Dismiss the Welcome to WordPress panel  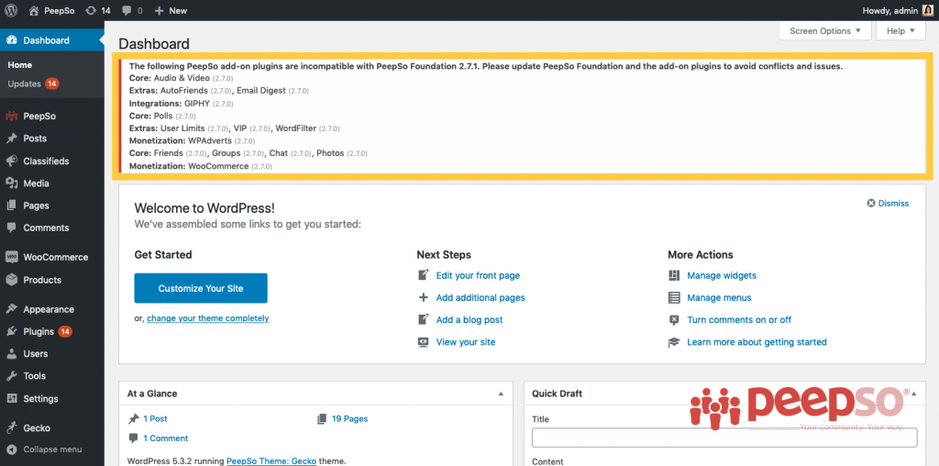pyautogui.click(x=888, y=203)
